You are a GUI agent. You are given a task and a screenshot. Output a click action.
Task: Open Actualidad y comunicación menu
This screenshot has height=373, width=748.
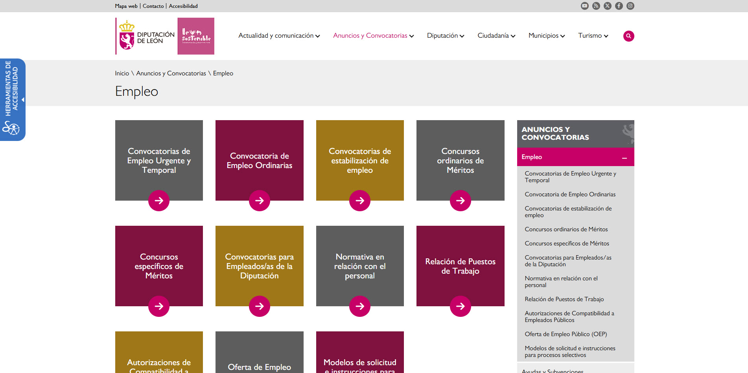pyautogui.click(x=279, y=36)
